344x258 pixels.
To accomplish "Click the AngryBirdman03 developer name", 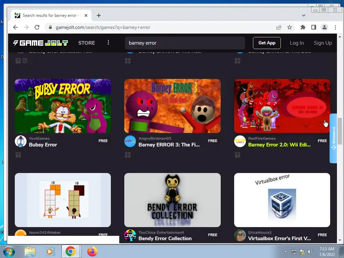I will pos(155,138).
